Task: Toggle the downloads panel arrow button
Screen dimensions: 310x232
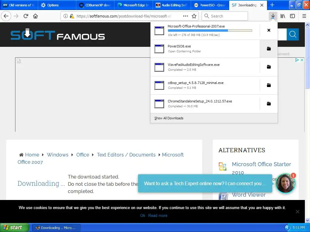Action: 273,16
